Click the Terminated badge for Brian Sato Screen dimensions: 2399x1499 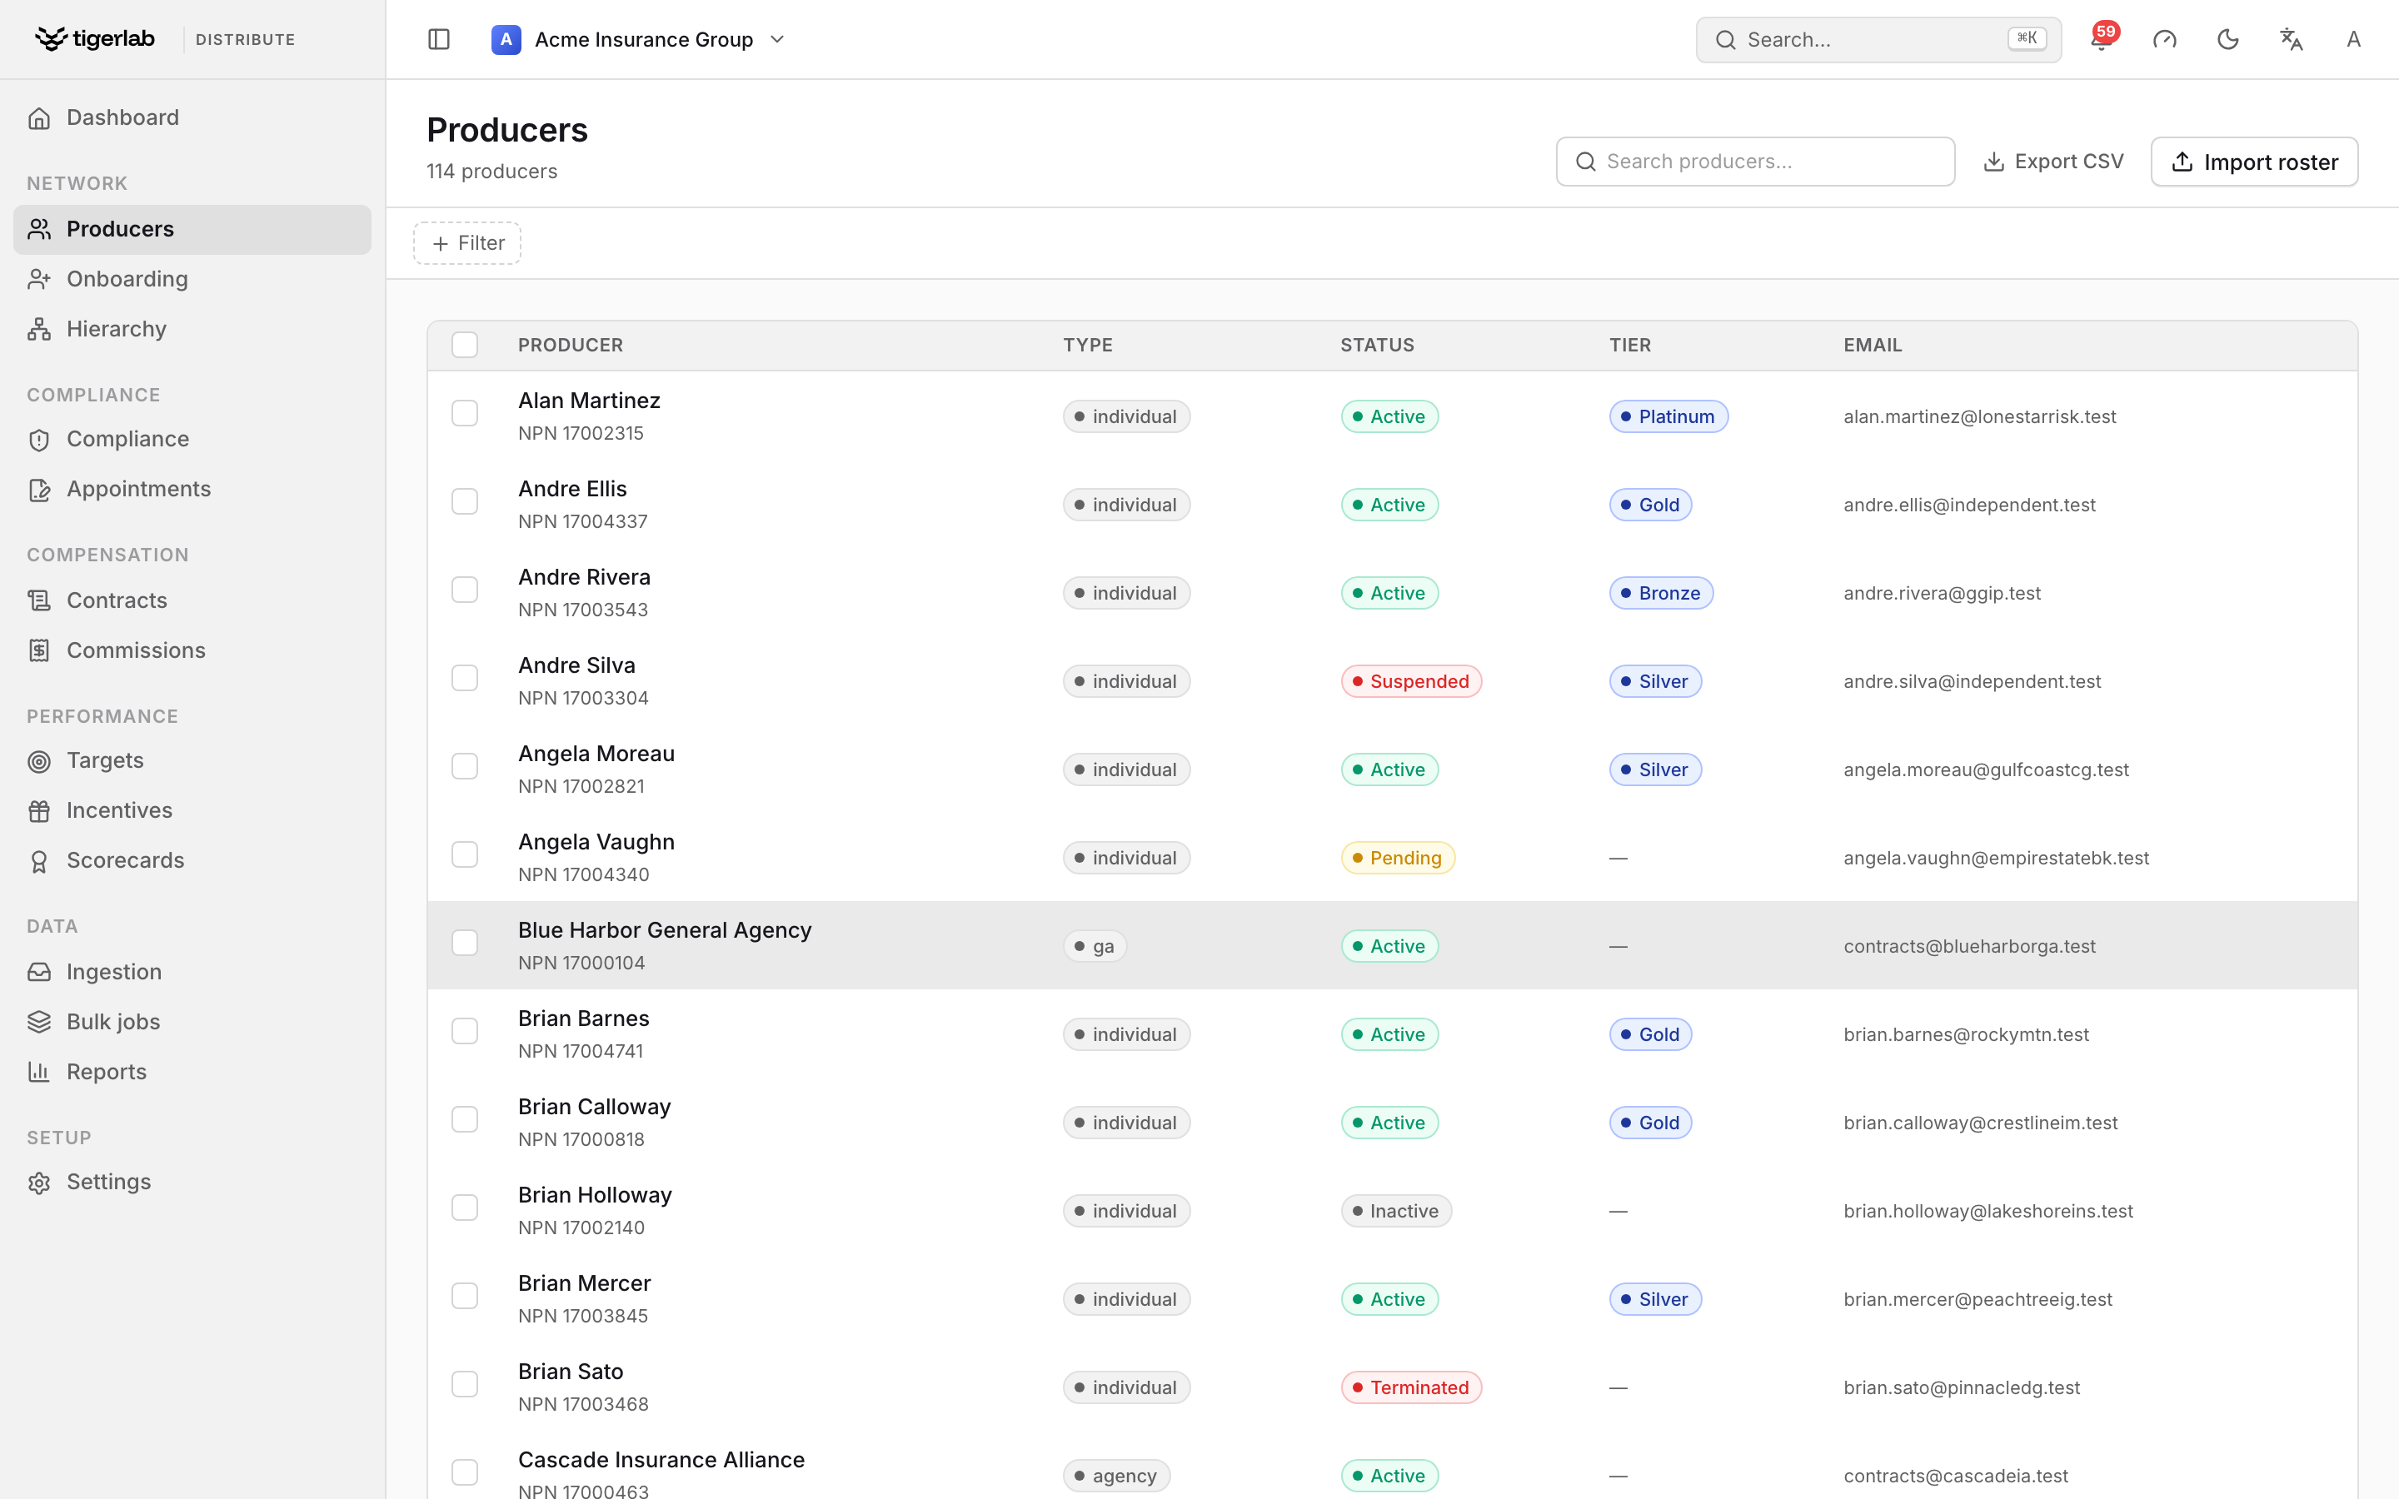click(1410, 1387)
